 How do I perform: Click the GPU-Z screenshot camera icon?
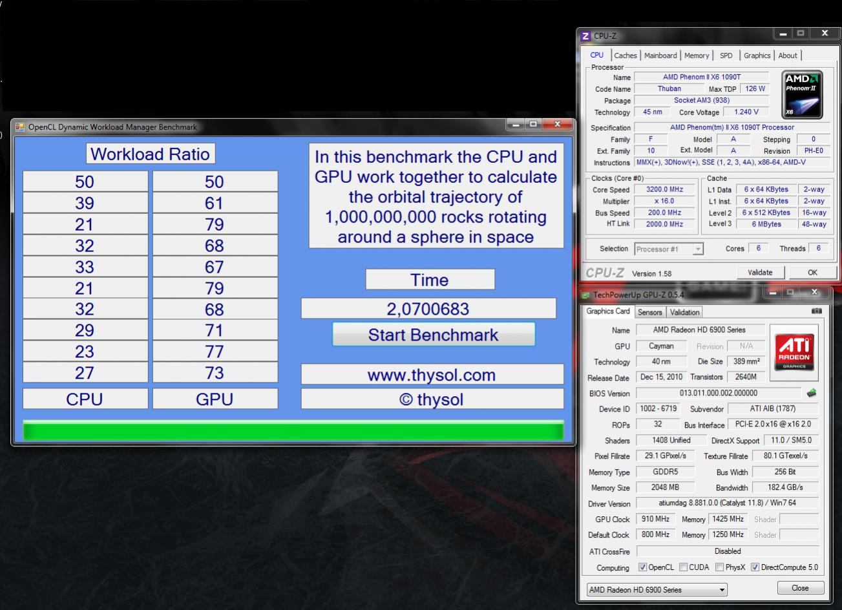pos(817,311)
